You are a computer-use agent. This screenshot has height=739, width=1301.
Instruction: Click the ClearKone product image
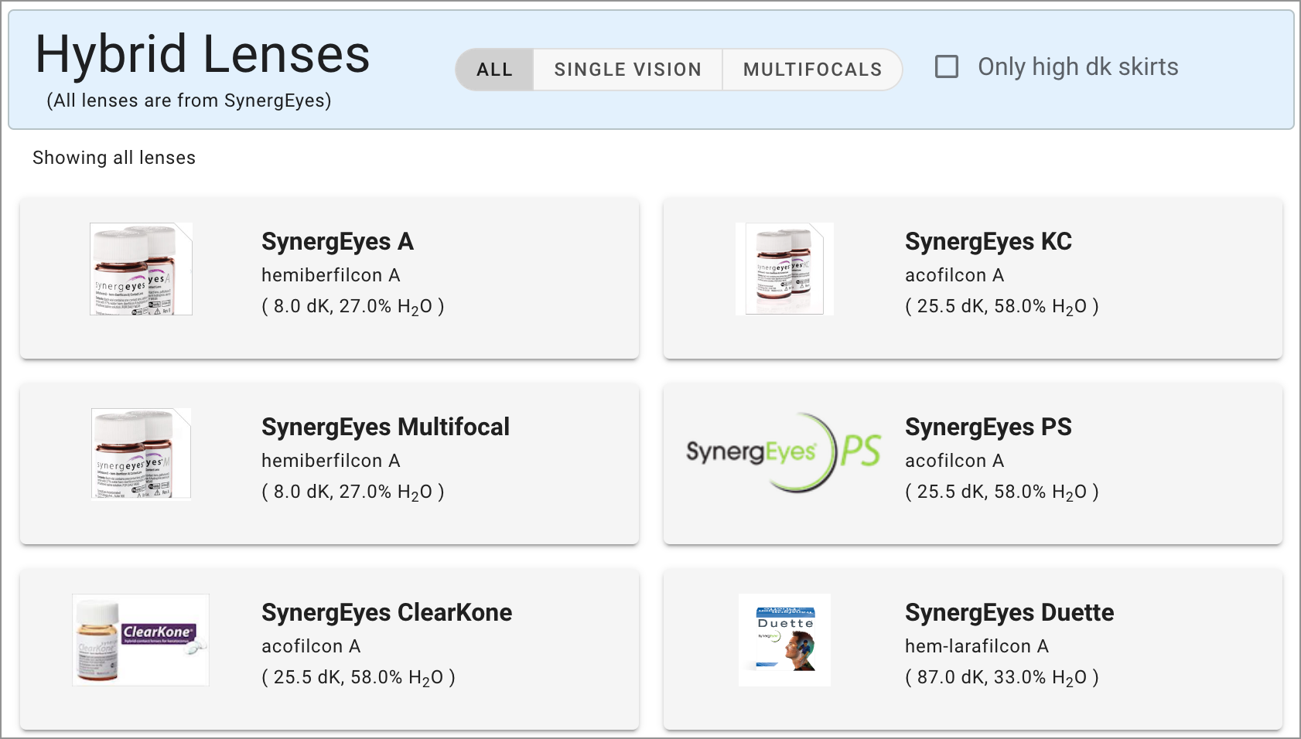(141, 640)
